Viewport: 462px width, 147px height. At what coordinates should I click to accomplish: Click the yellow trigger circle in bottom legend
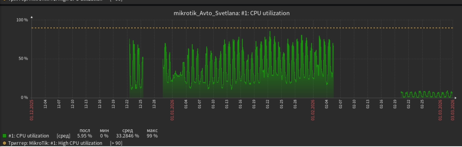(x=4, y=143)
